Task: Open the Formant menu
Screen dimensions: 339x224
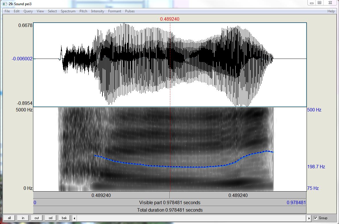Action: point(115,11)
